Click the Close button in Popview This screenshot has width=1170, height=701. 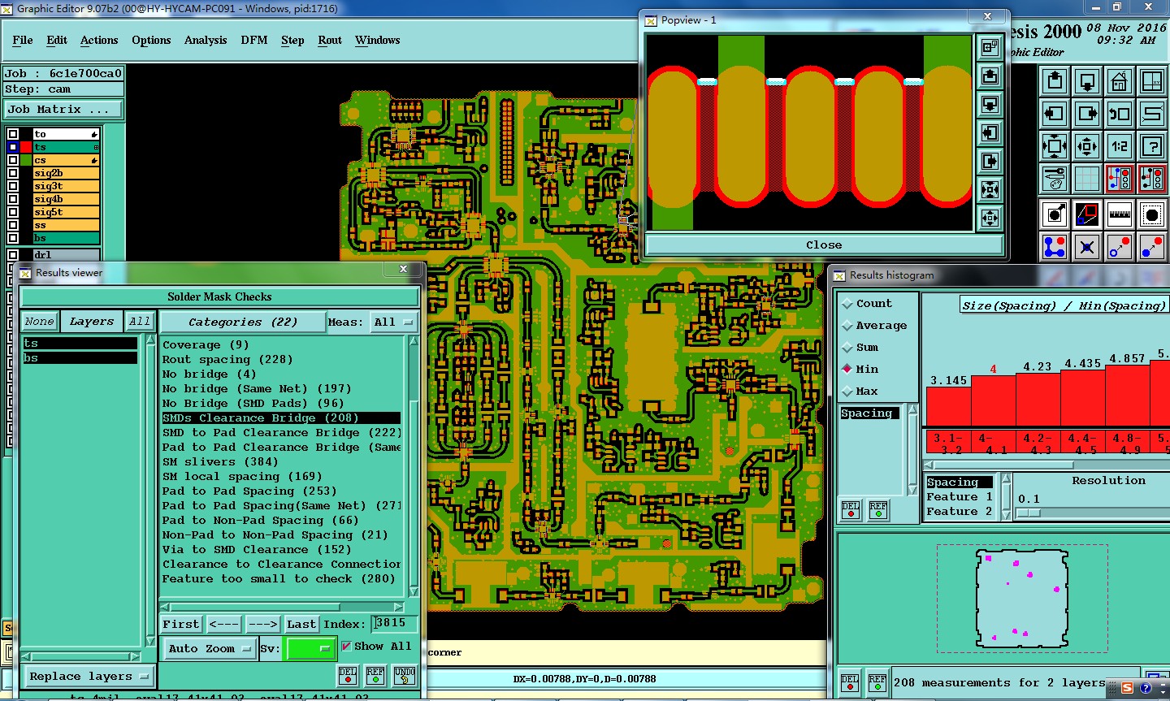click(824, 244)
